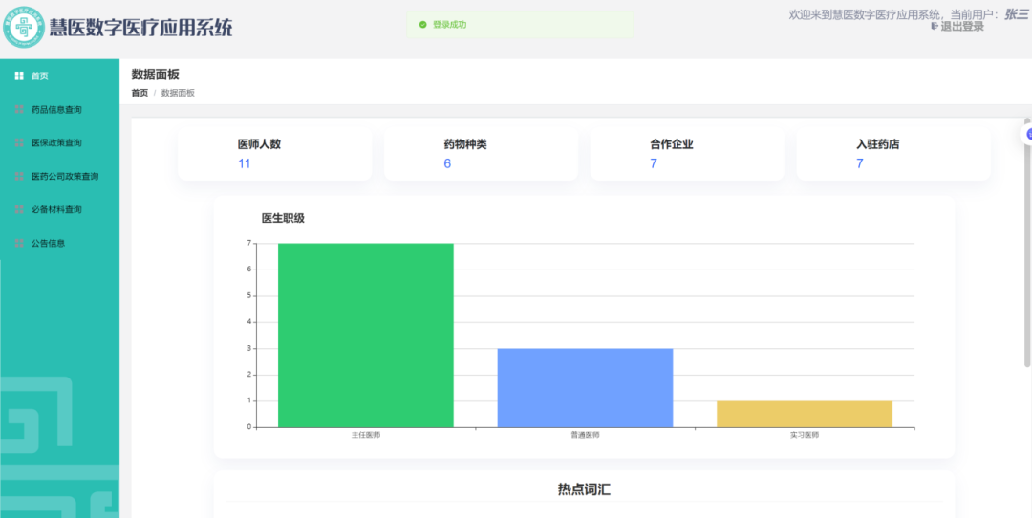
Task: Click the 慧医数字医疗应用系统 title text
Action: pos(140,28)
